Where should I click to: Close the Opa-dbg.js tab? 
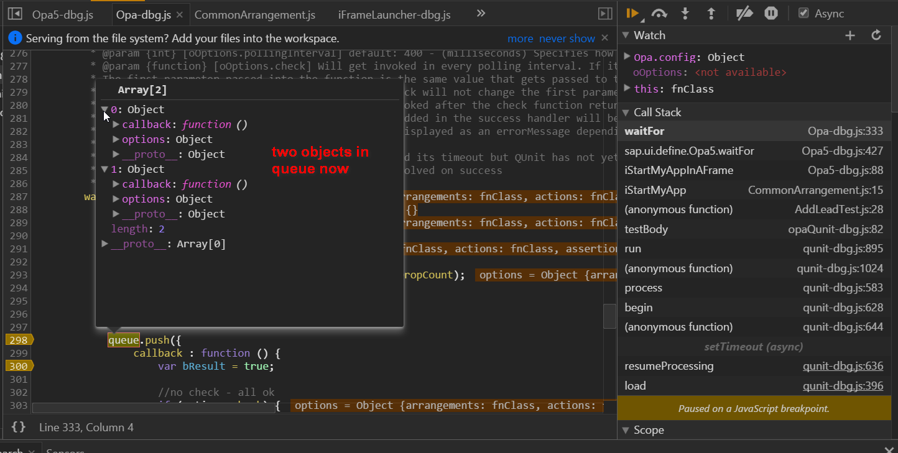click(x=179, y=14)
